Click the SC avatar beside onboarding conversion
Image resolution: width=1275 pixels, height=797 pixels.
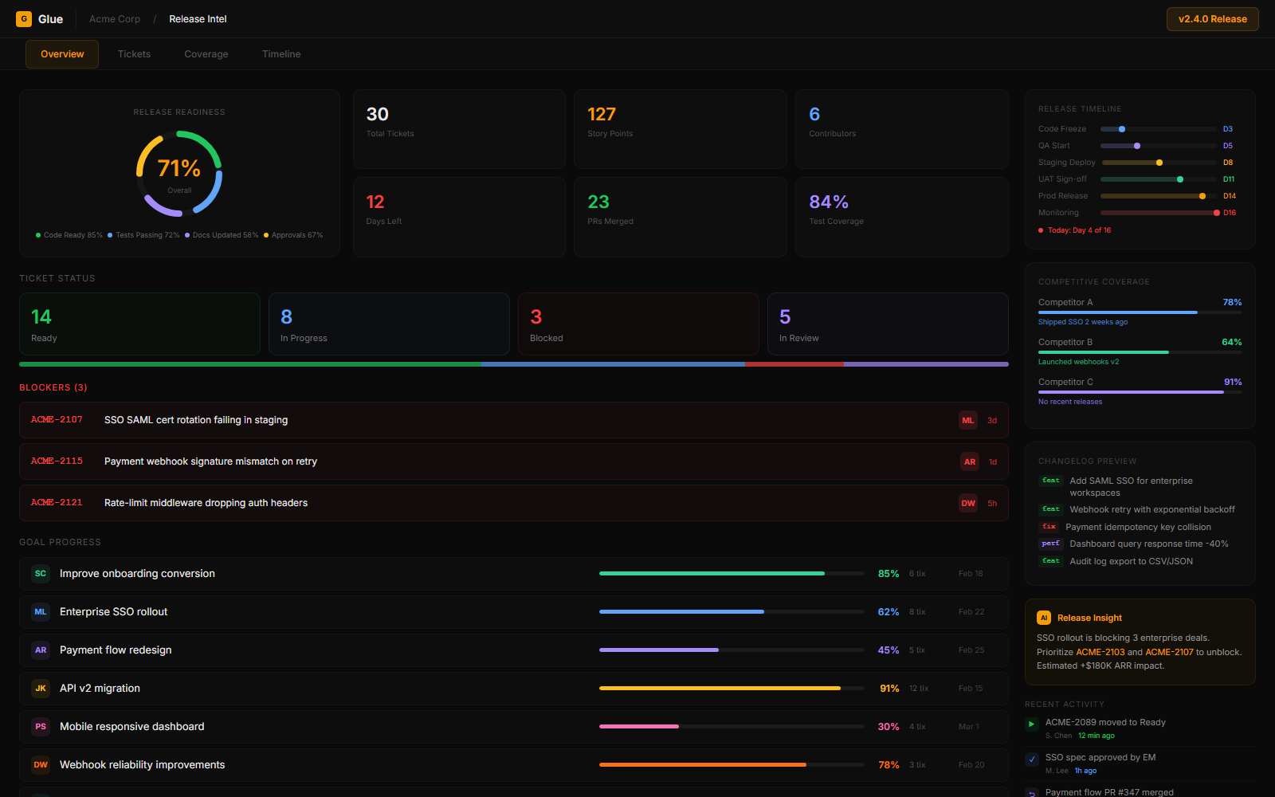pos(41,574)
